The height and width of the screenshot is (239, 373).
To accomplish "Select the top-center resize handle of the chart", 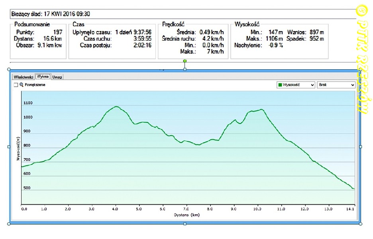I will coord(185,70).
